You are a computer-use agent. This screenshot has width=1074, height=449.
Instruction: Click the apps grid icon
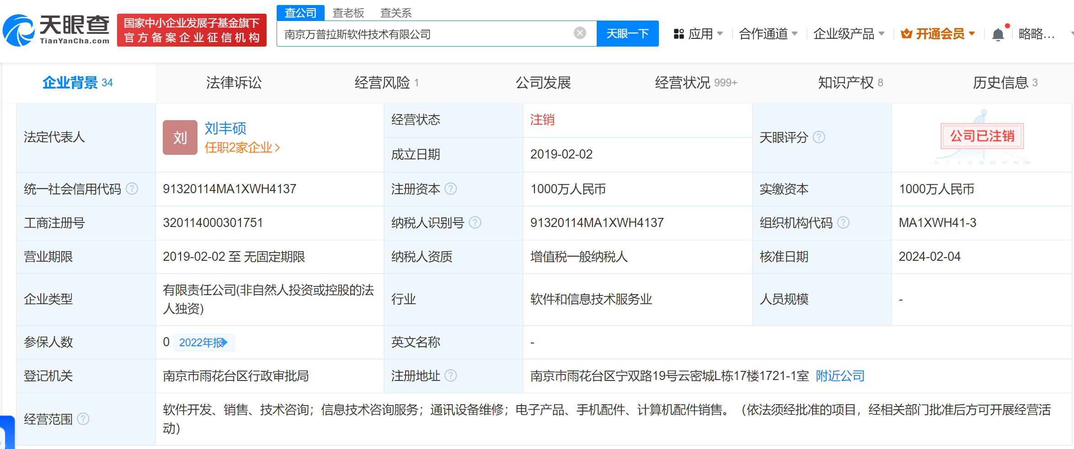[x=679, y=34]
